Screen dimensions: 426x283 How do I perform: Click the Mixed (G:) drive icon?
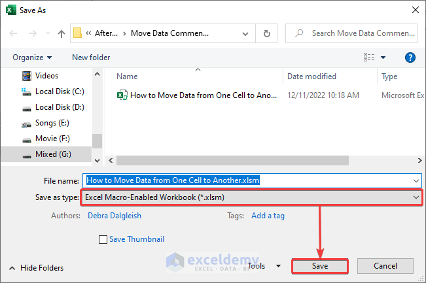(x=27, y=154)
